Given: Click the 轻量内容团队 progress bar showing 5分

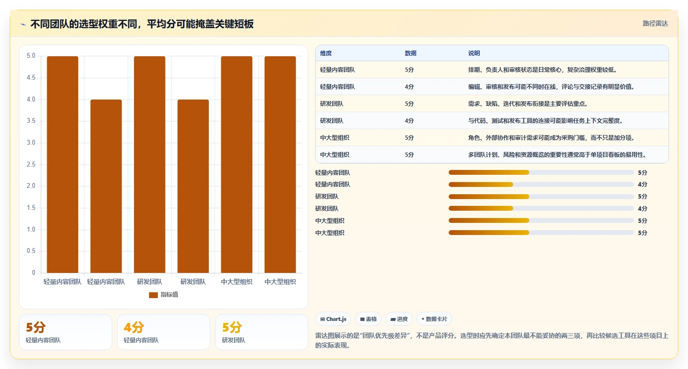Looking at the screenshot, I should pyautogui.click(x=541, y=172).
